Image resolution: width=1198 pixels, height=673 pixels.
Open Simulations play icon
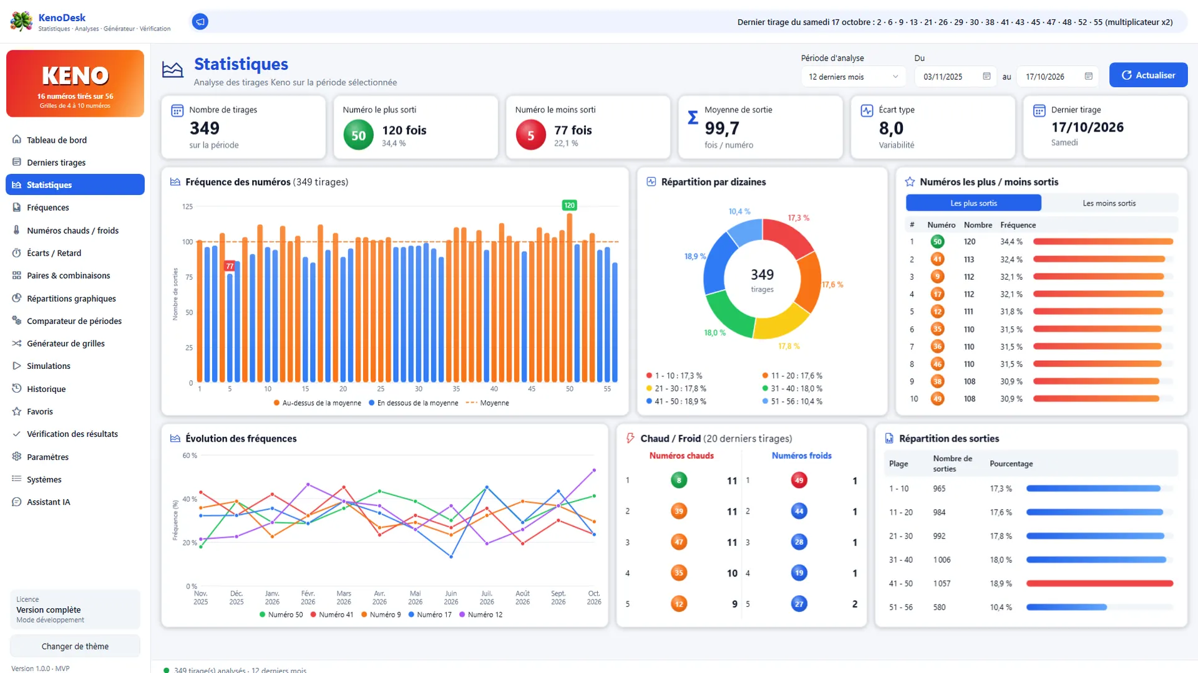click(x=17, y=366)
